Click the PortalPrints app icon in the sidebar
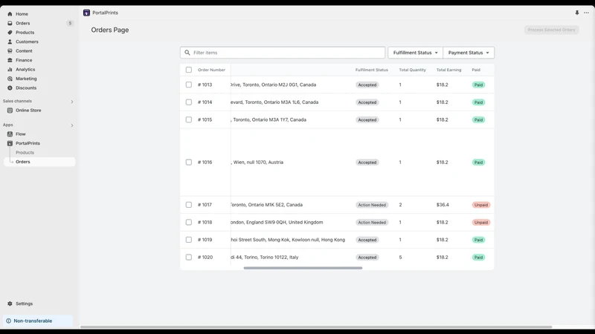 (x=10, y=143)
